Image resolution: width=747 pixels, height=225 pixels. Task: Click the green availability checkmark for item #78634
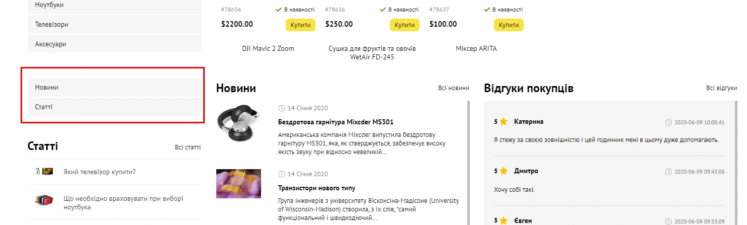[x=279, y=10]
